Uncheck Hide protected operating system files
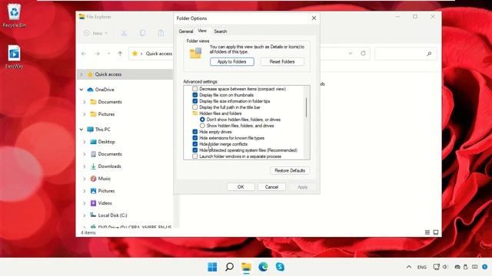Viewport: 492px width, 276px height. pos(194,150)
